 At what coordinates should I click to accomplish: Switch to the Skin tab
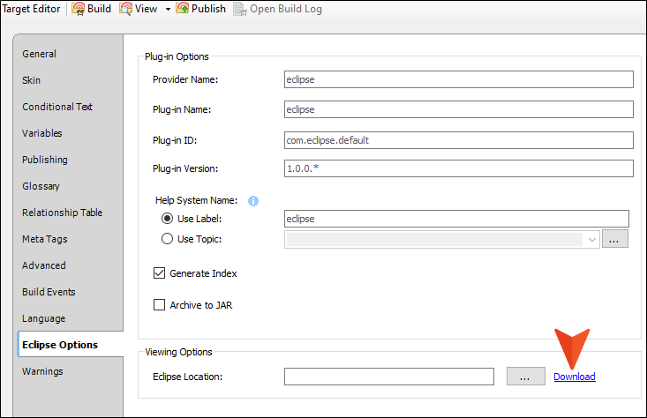click(32, 80)
